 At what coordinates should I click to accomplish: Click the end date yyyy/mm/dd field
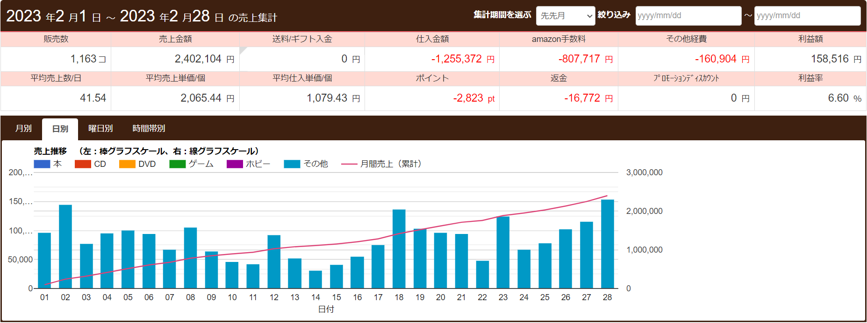click(x=807, y=16)
